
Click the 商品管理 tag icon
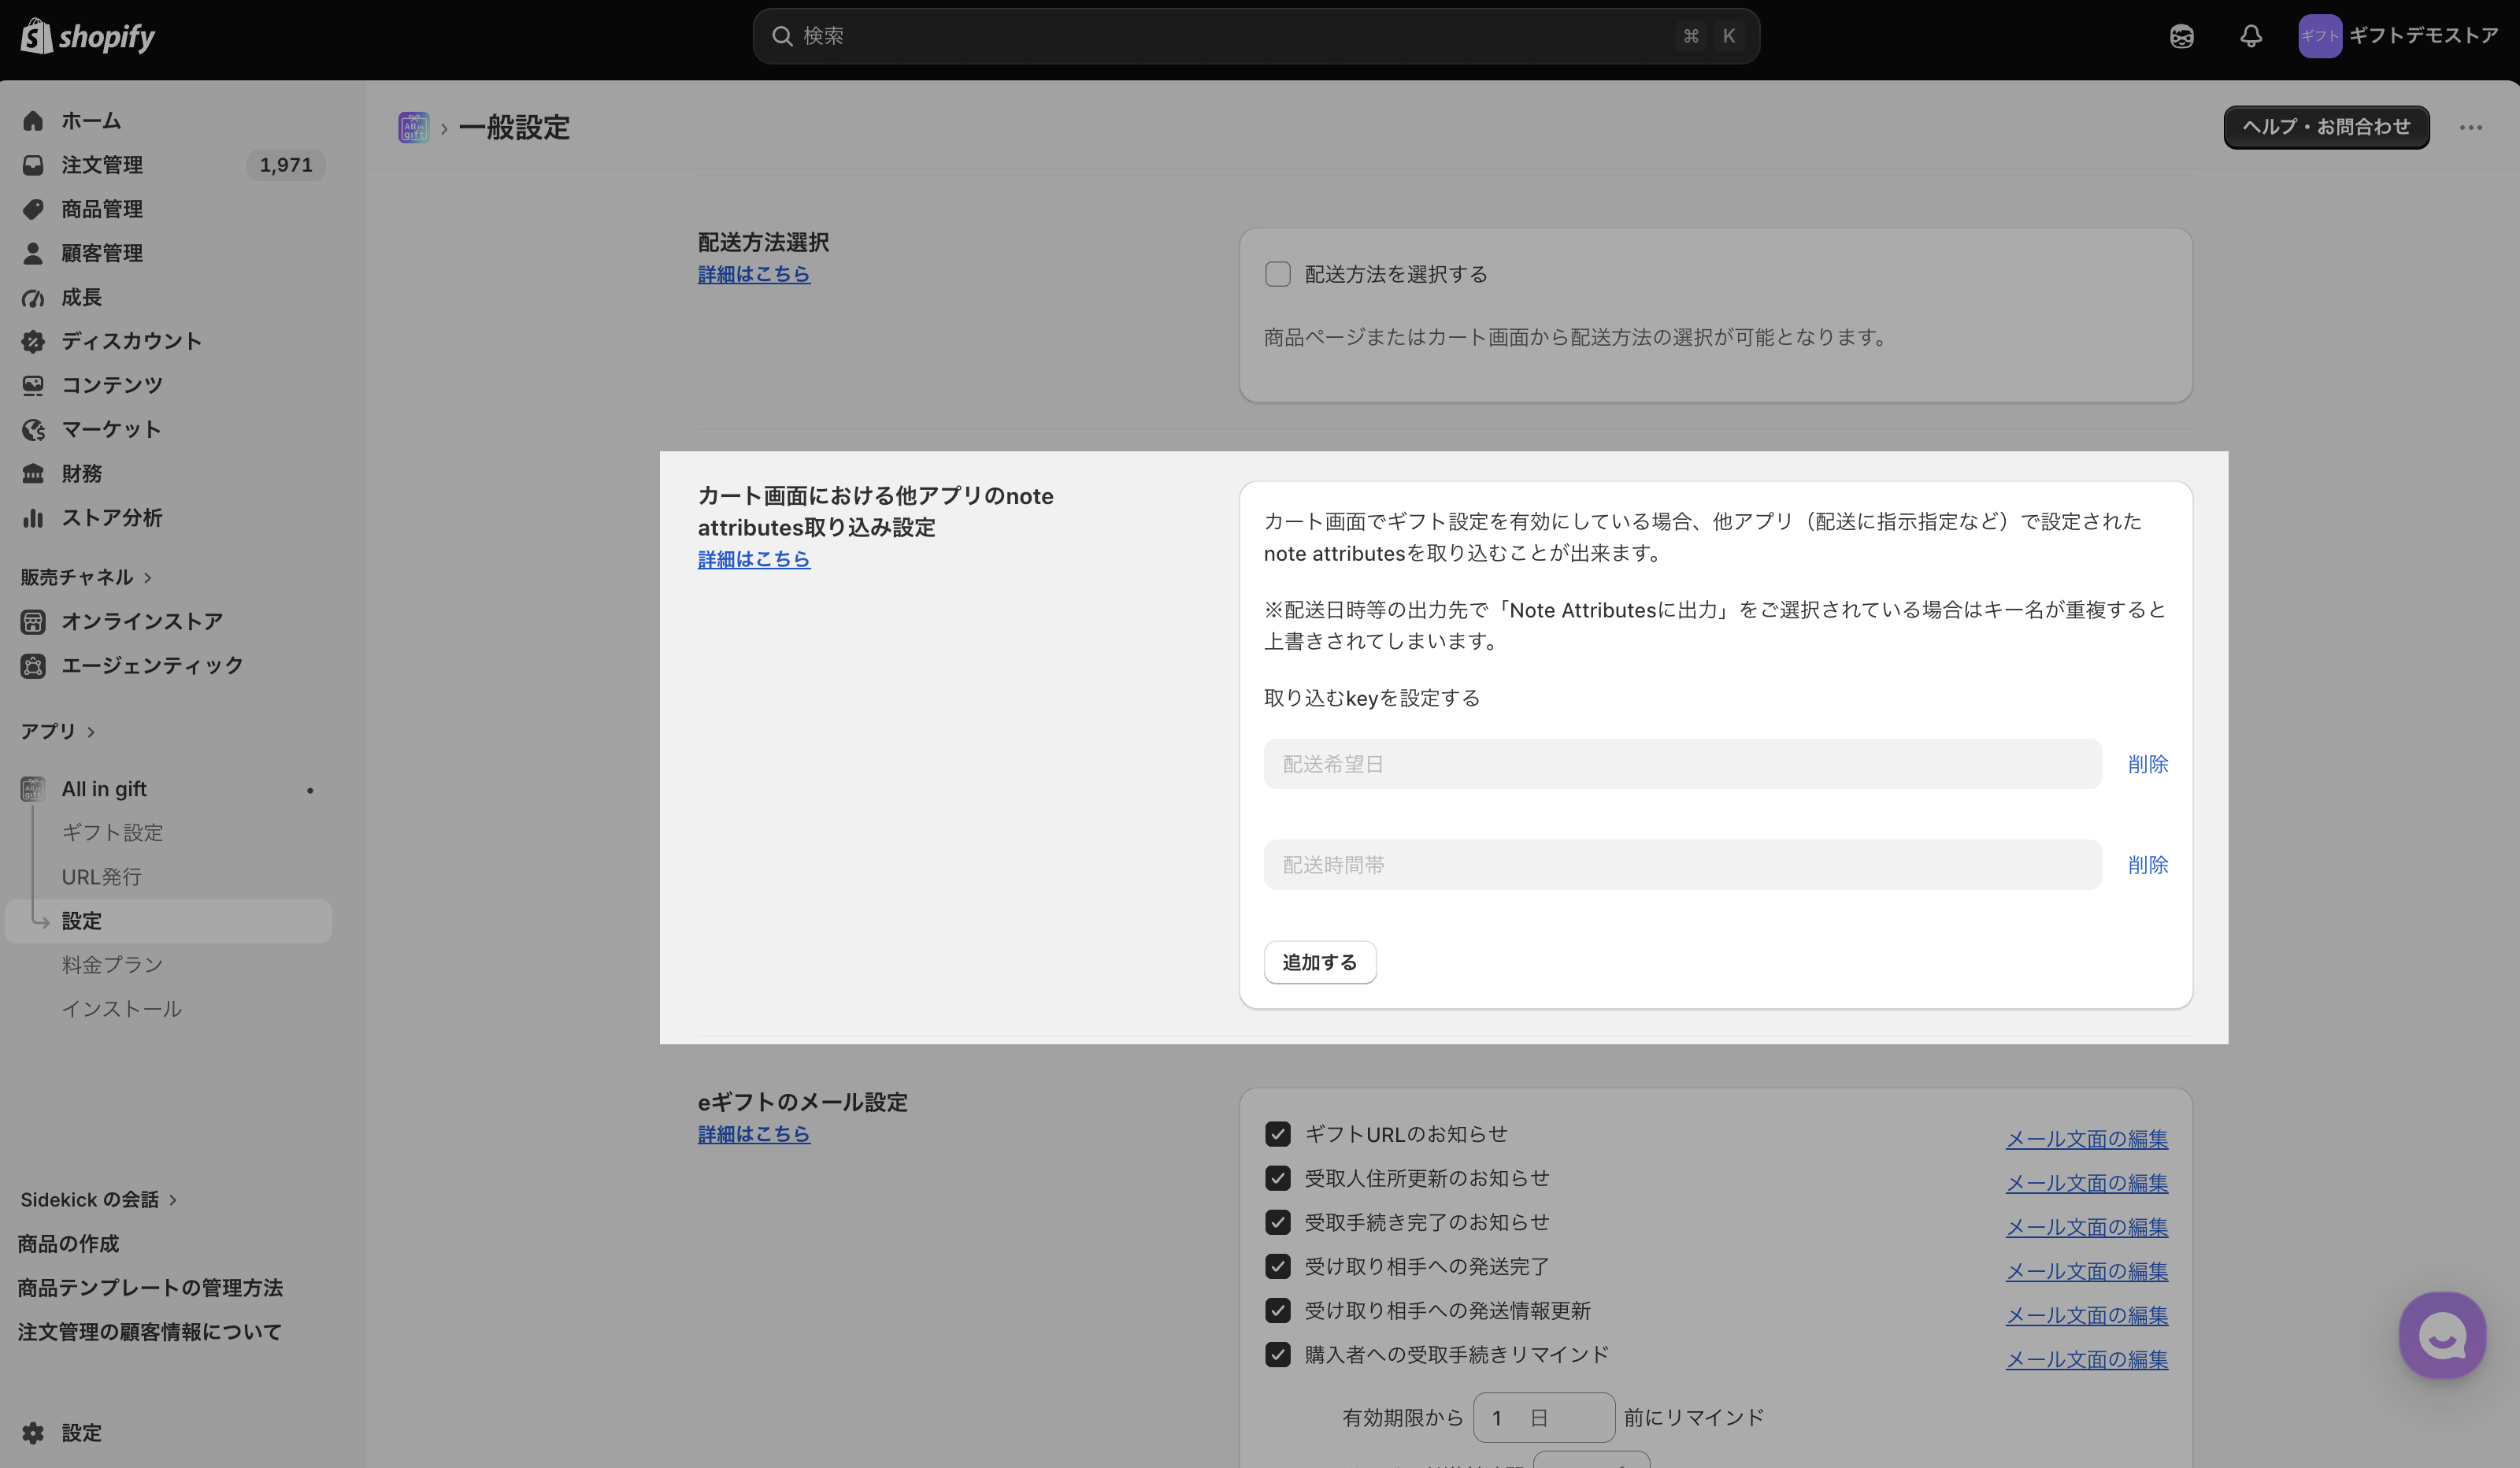point(33,209)
